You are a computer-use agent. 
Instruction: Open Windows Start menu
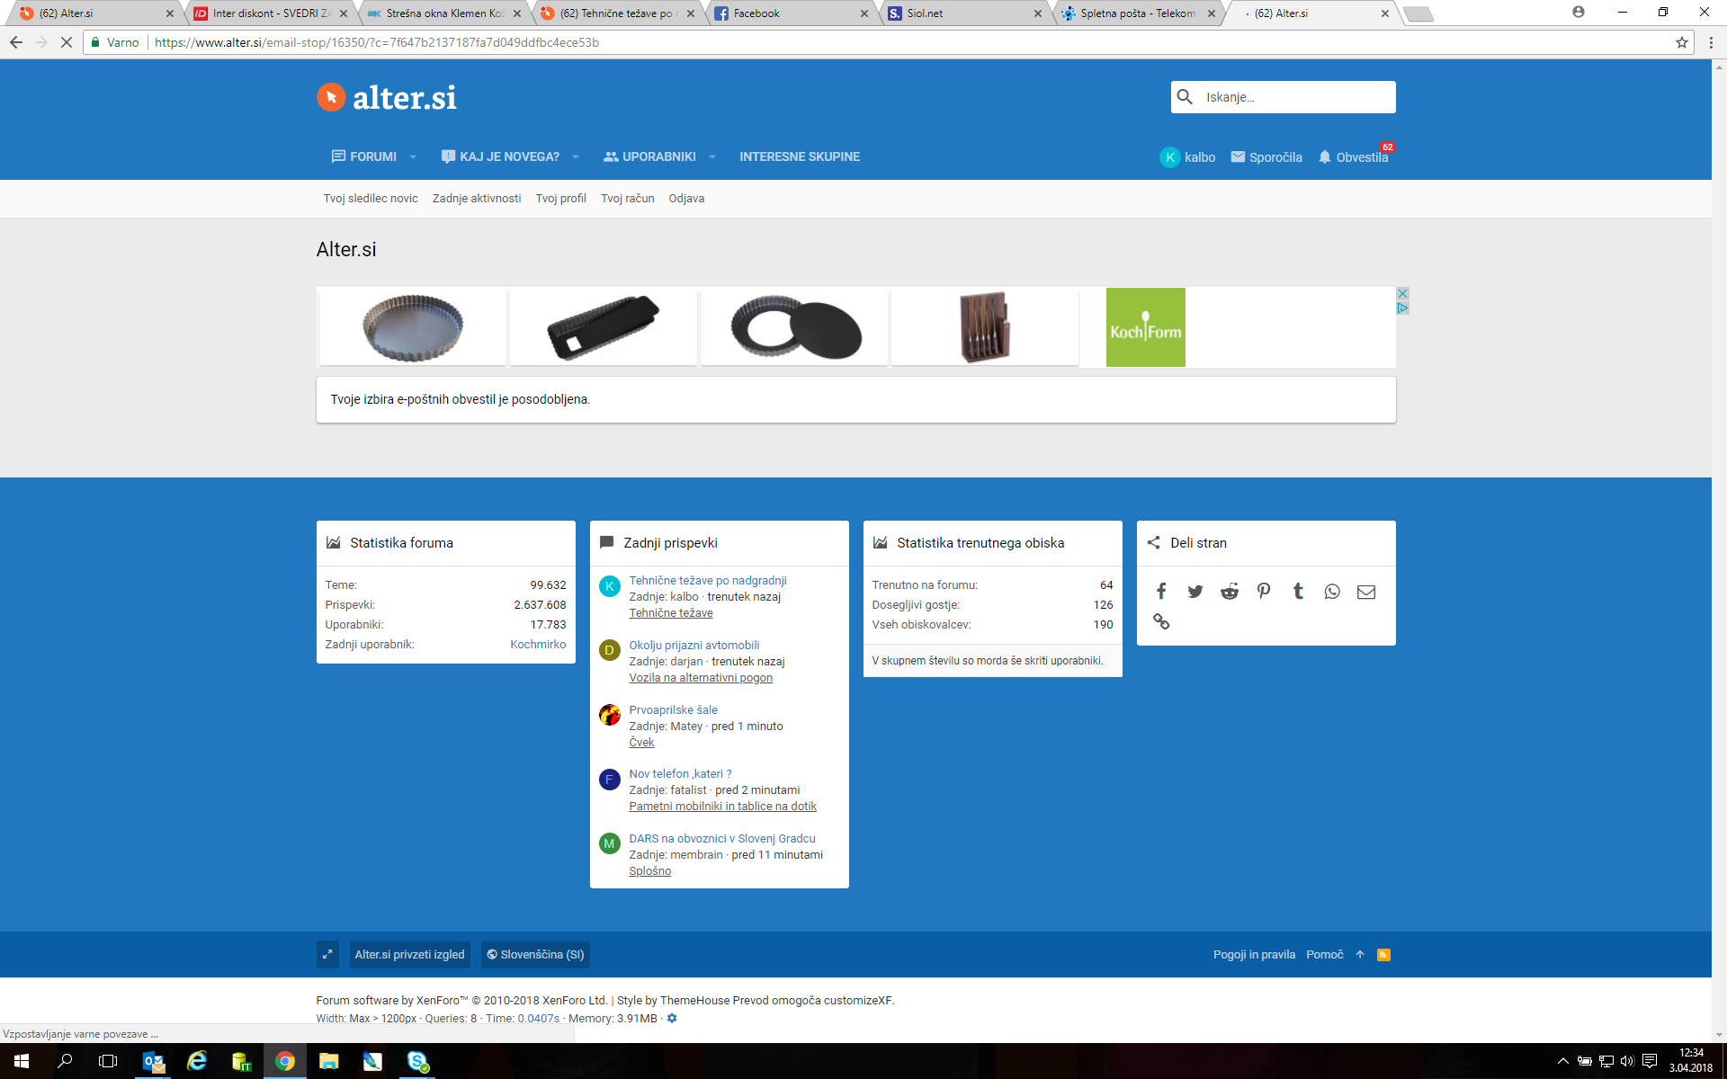tap(22, 1061)
